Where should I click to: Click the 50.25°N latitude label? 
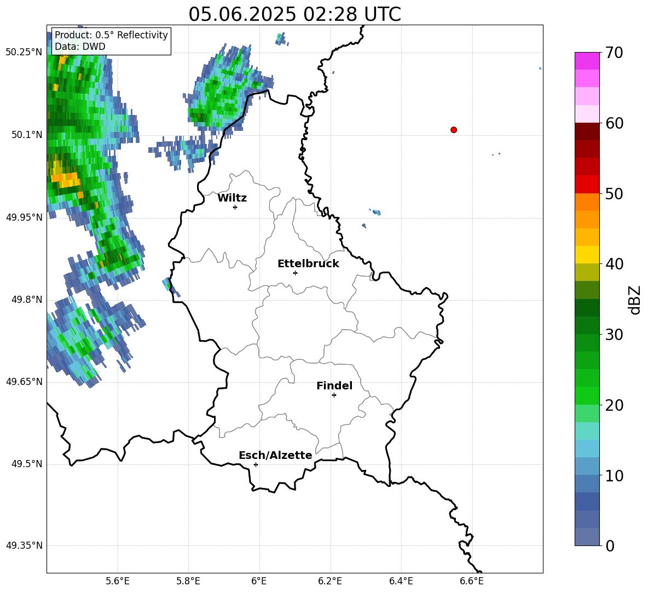(x=24, y=53)
